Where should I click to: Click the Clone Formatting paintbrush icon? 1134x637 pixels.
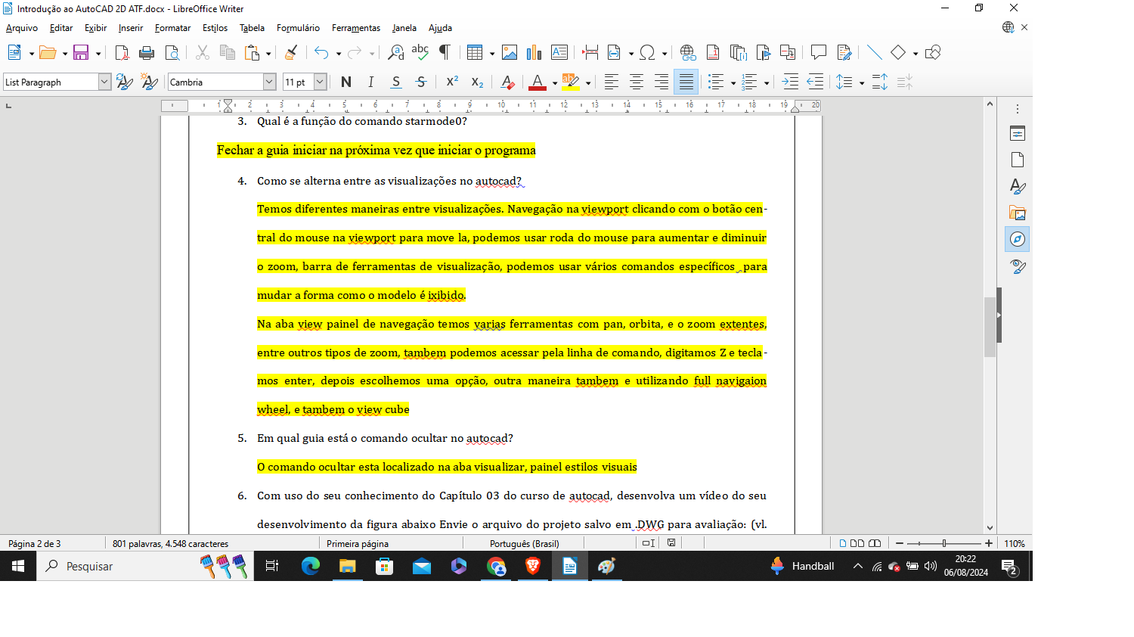point(291,52)
